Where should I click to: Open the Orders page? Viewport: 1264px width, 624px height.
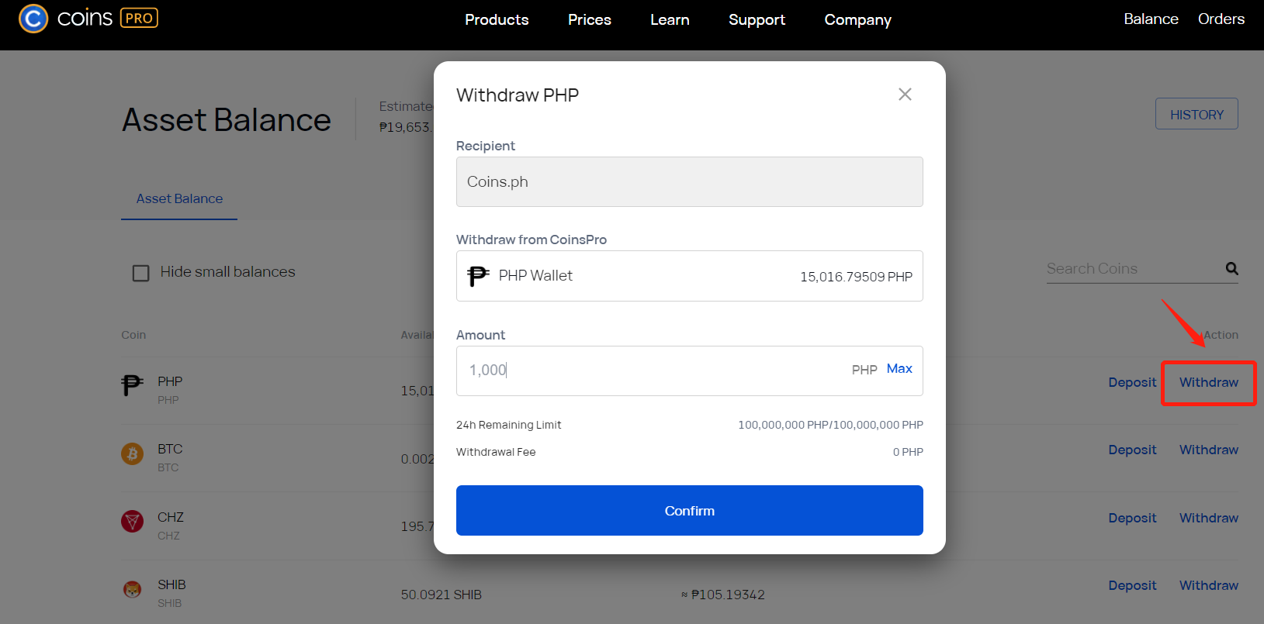coord(1220,19)
